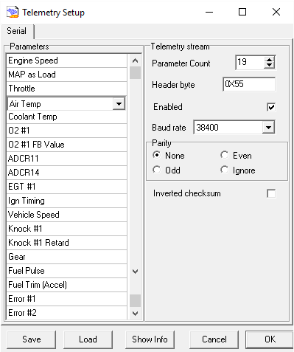This screenshot has width=294, height=352.
Task: Select Even parity option
Action: pyautogui.click(x=224, y=155)
